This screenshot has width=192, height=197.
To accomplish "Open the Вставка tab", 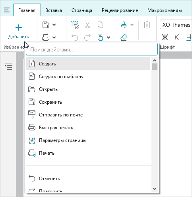I will (x=54, y=10).
